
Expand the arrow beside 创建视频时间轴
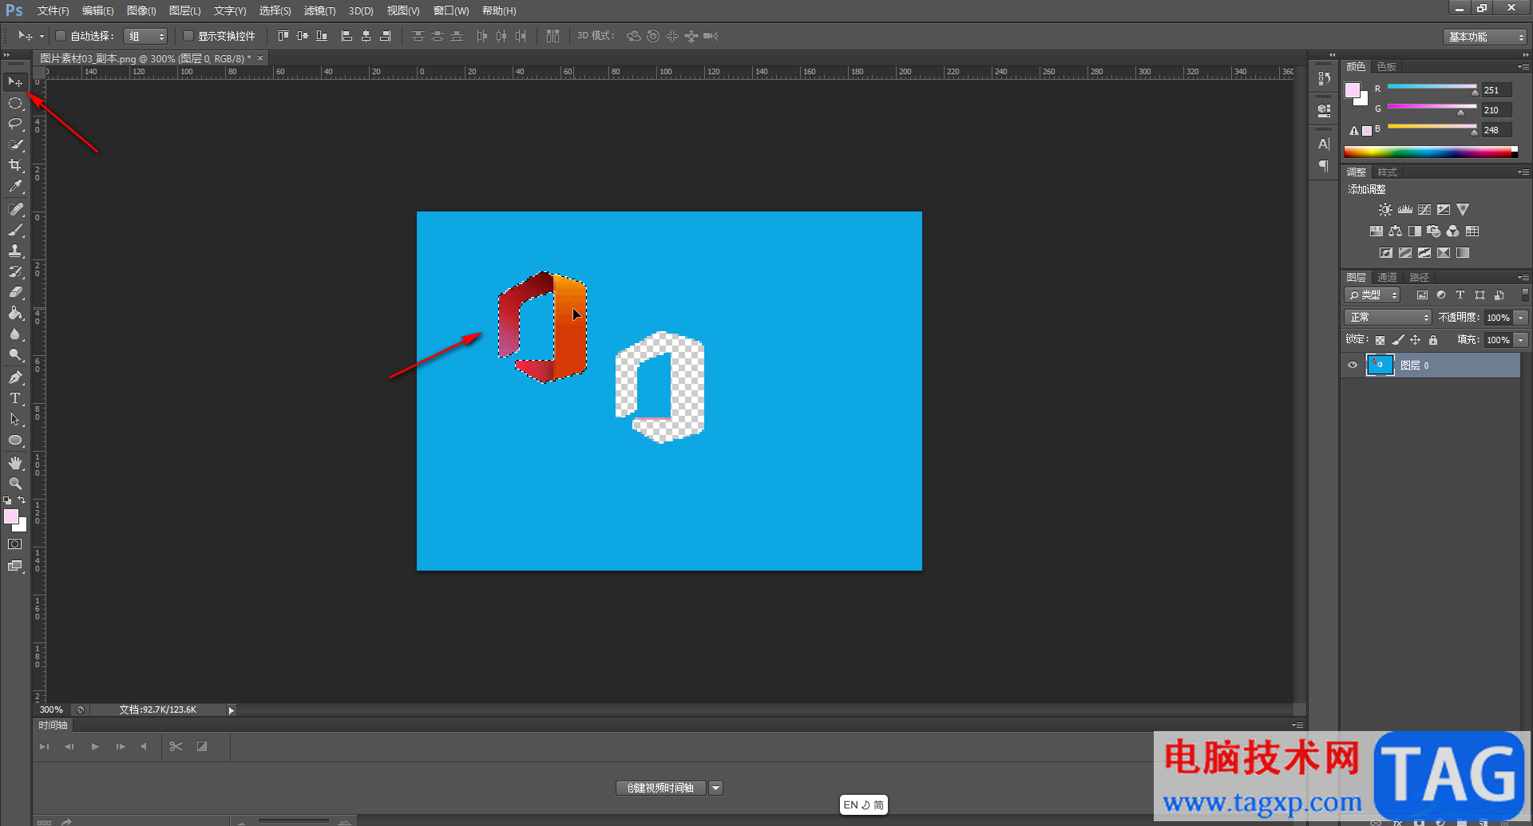[x=716, y=788]
